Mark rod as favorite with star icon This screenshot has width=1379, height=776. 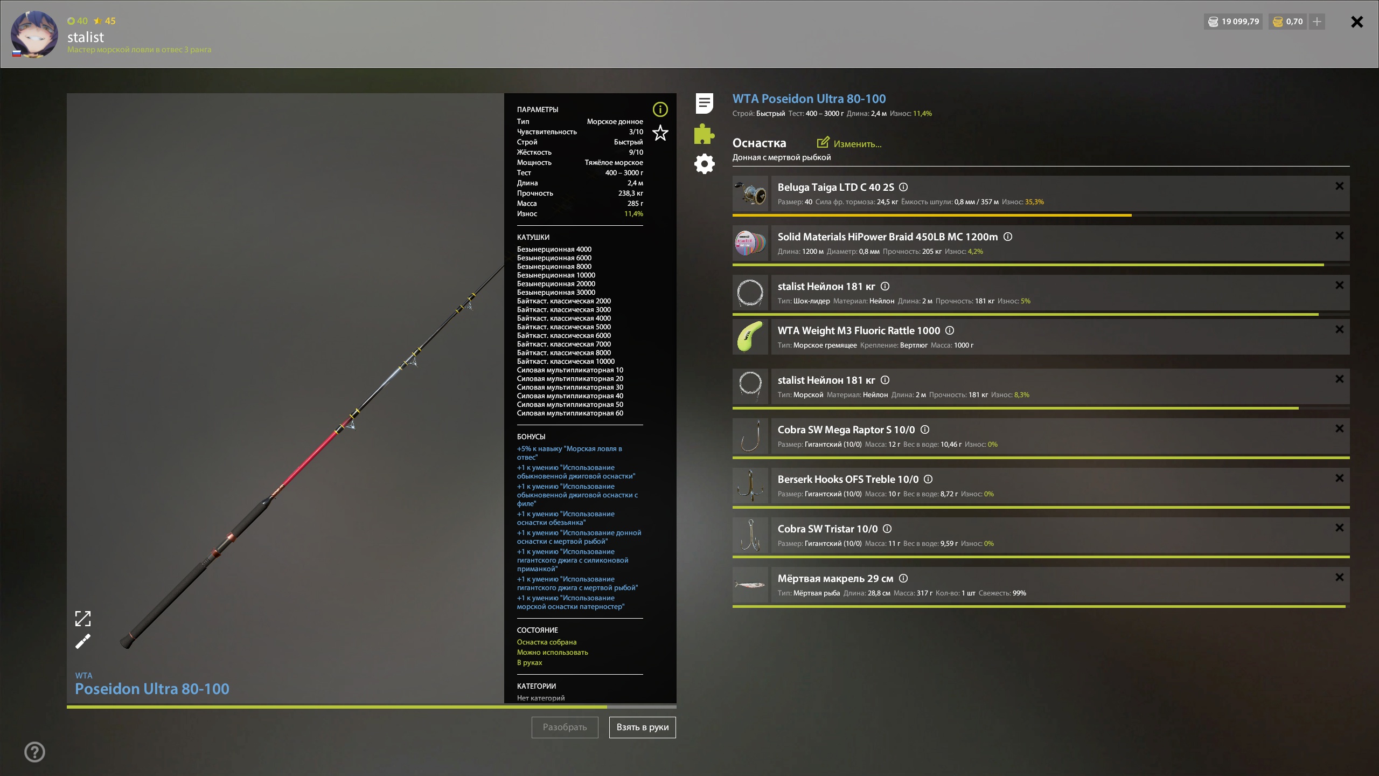pos(660,133)
